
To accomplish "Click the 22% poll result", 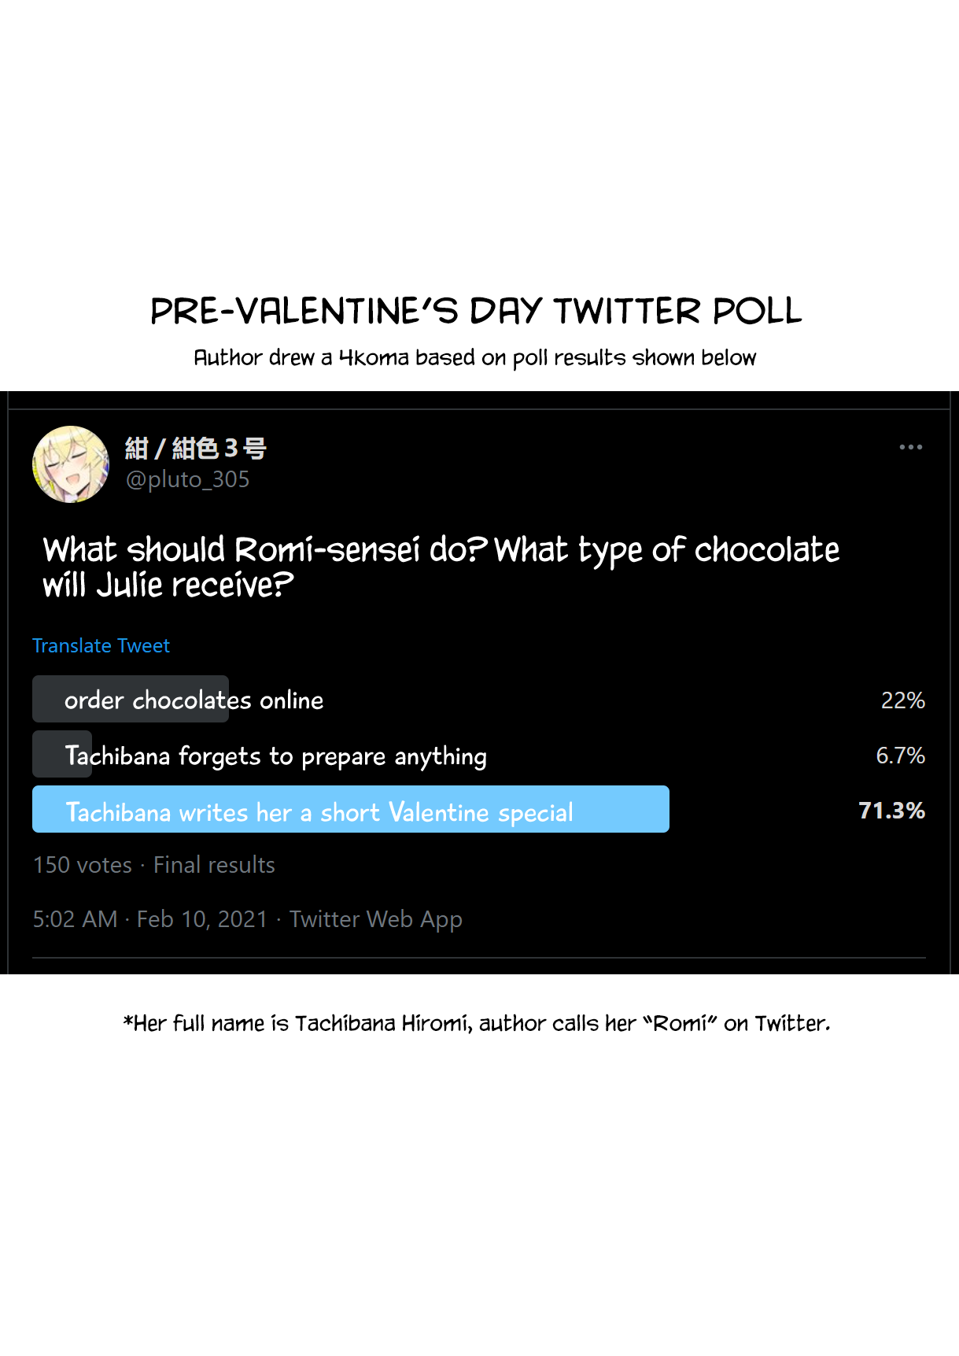I will 902,700.
